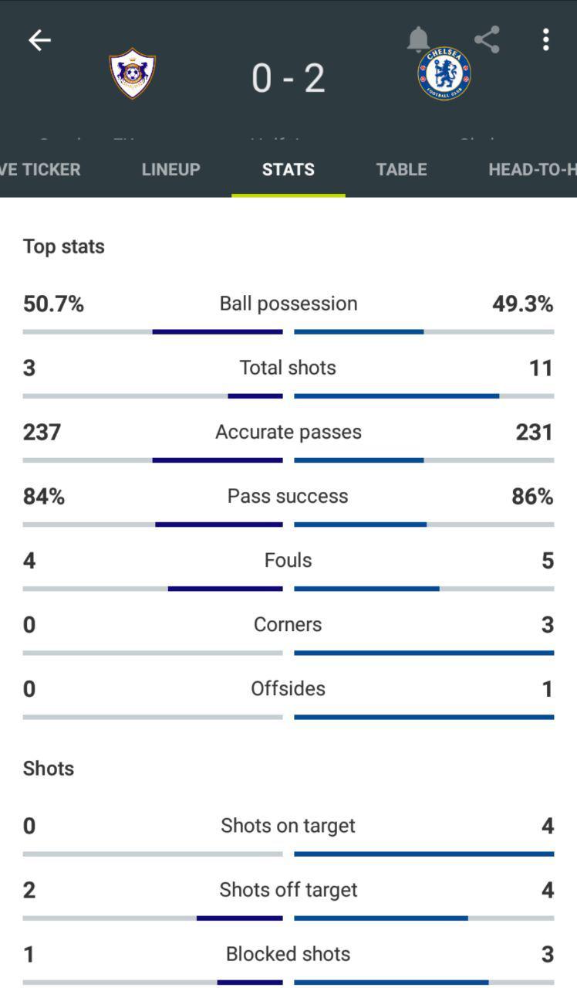The image size is (577, 988).
Task: Tap the Chelsea club crest
Action: pos(444,73)
